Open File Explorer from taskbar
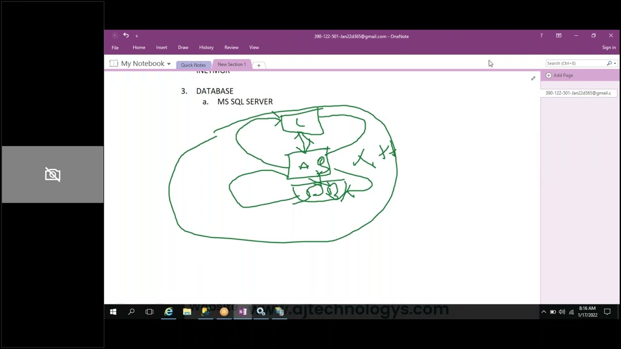Image resolution: width=621 pixels, height=349 pixels. pyautogui.click(x=187, y=312)
